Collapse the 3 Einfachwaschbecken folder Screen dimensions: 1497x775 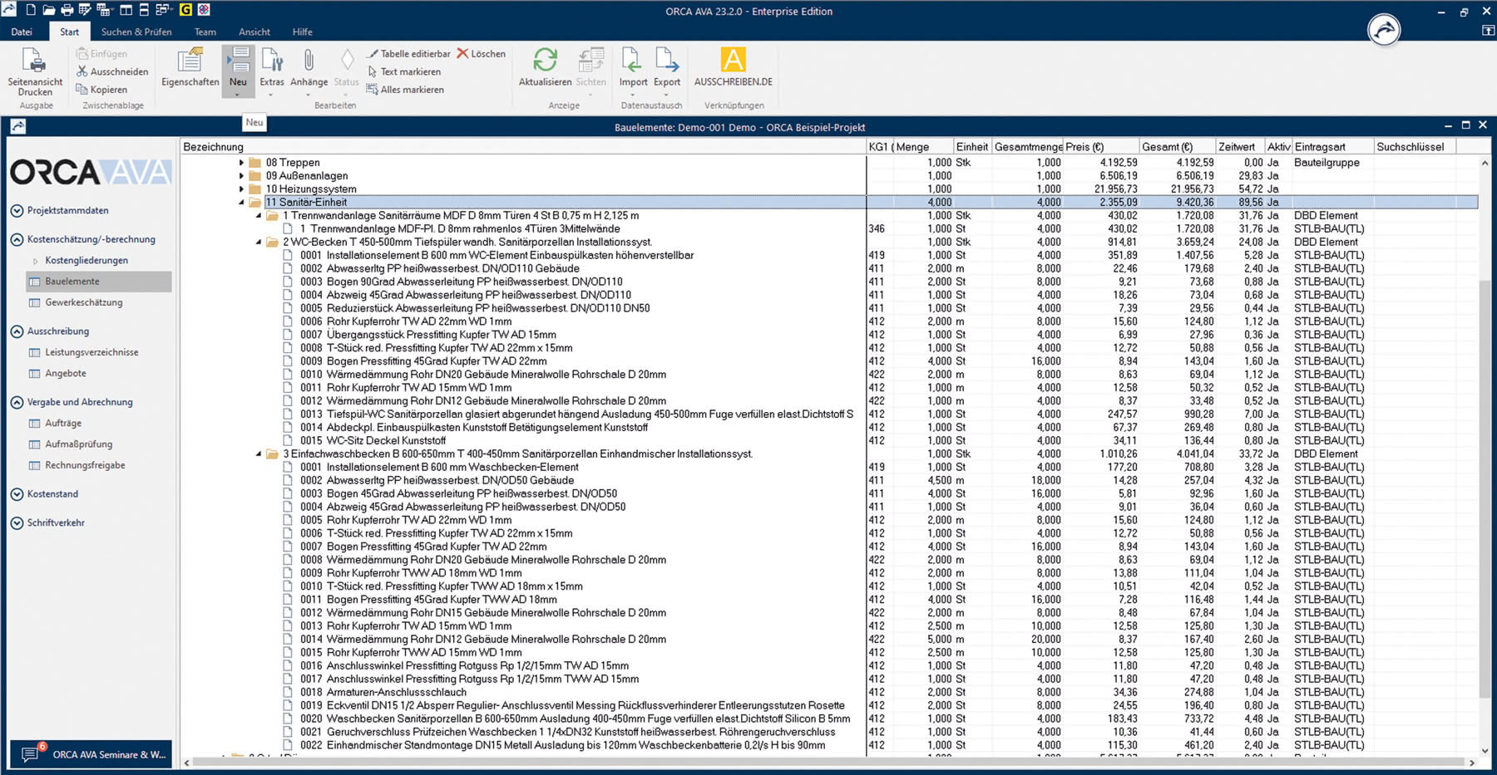(x=259, y=454)
